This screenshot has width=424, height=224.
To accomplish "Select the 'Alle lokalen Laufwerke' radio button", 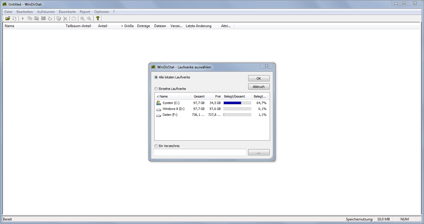I will [156, 77].
